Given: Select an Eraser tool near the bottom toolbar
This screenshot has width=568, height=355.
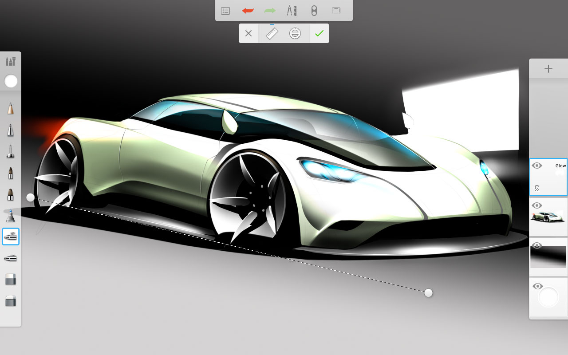Looking at the screenshot, I should point(11,279).
